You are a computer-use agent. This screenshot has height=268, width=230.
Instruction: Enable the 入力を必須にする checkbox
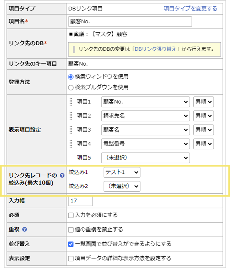point(71,215)
